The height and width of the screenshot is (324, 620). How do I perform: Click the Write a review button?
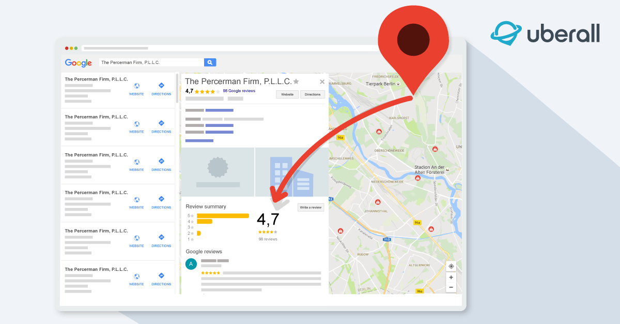[x=311, y=207]
